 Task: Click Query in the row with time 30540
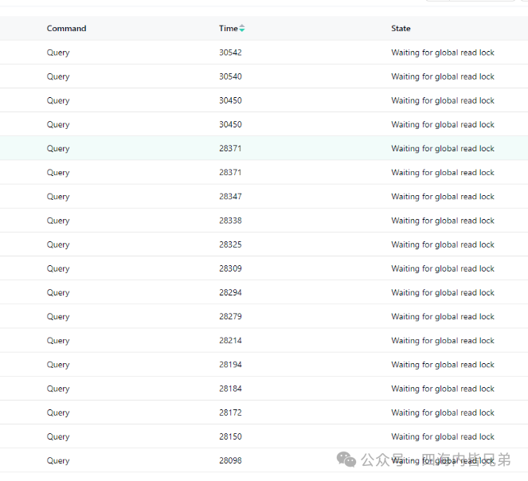click(58, 76)
